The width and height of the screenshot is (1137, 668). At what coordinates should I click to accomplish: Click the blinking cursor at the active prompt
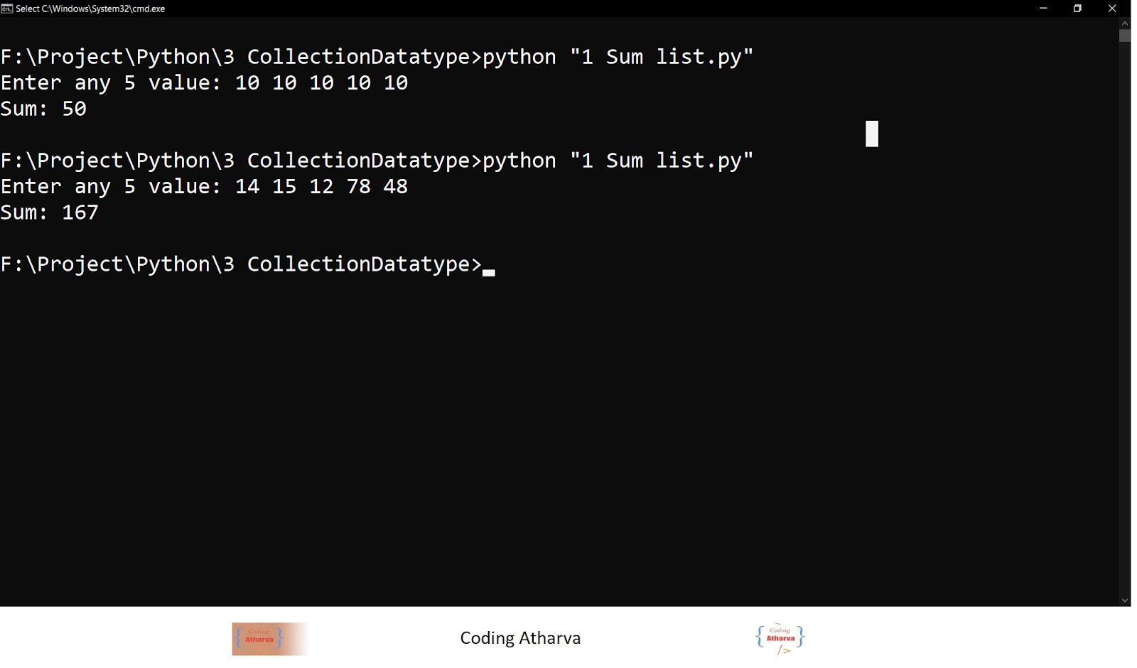(490, 269)
